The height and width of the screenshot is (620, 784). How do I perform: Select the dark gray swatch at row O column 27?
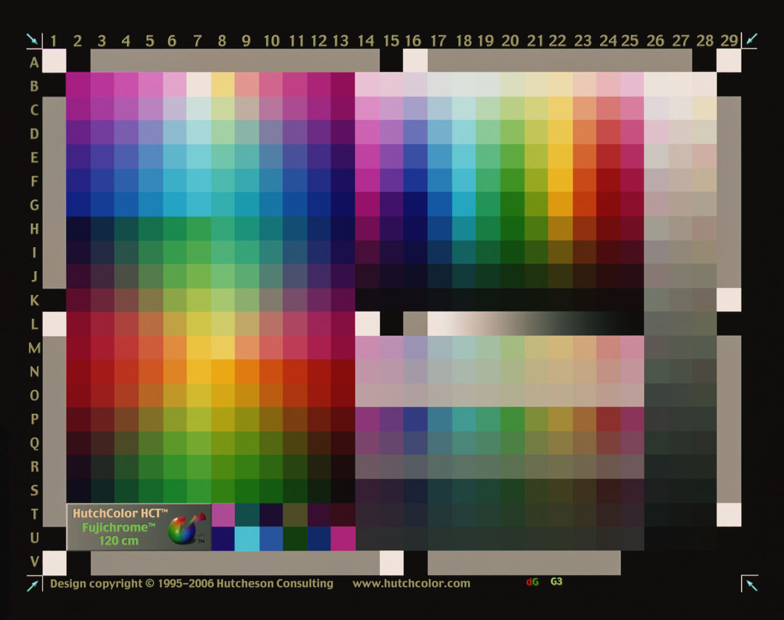click(680, 395)
